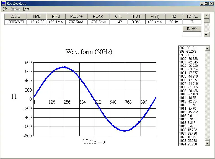The image size is (215, 159).
Task: Click the HZ column header
Action: [x=174, y=16]
